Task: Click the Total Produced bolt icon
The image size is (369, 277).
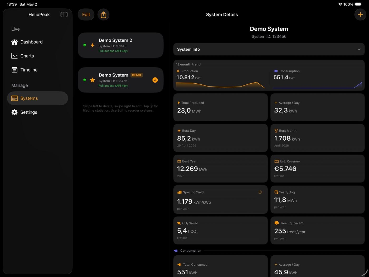Action: (178, 103)
